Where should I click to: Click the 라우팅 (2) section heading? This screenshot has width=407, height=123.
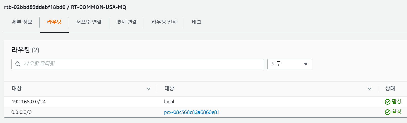[x=25, y=50]
